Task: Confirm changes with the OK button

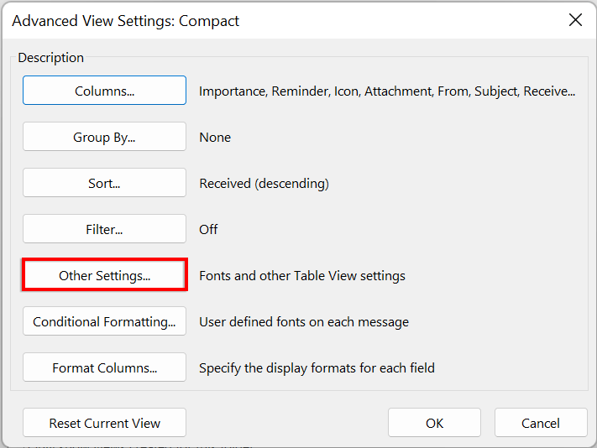Action: pyautogui.click(x=434, y=423)
